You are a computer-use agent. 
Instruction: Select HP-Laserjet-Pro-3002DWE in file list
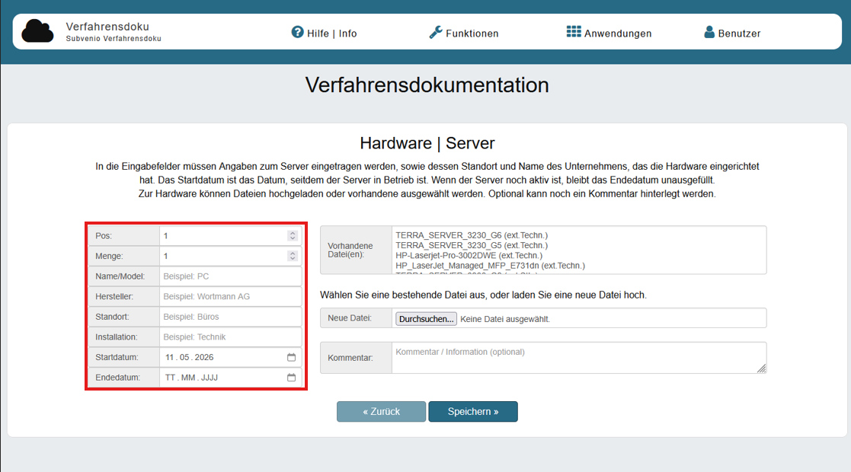469,255
